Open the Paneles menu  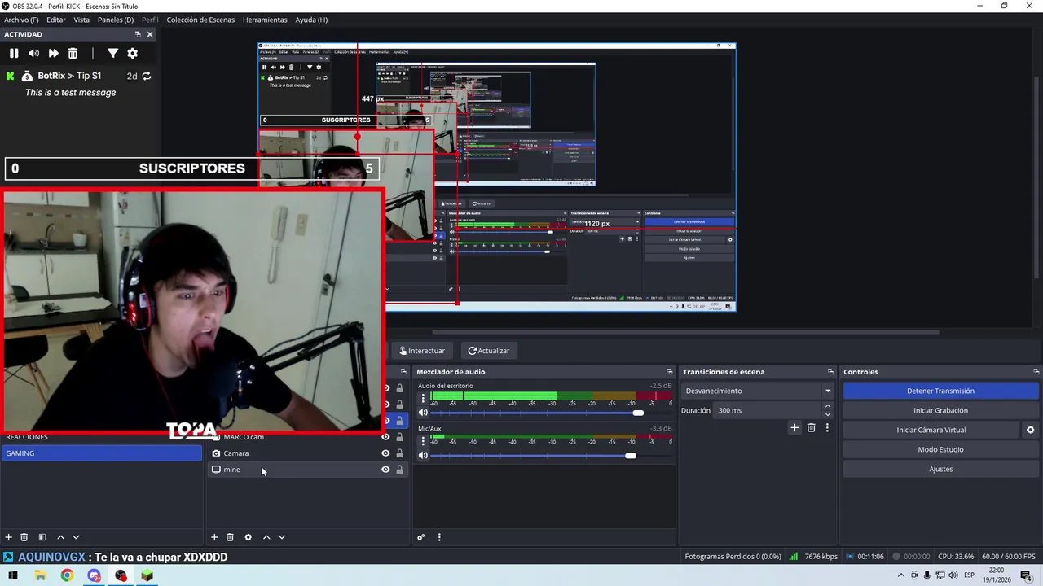click(x=116, y=20)
